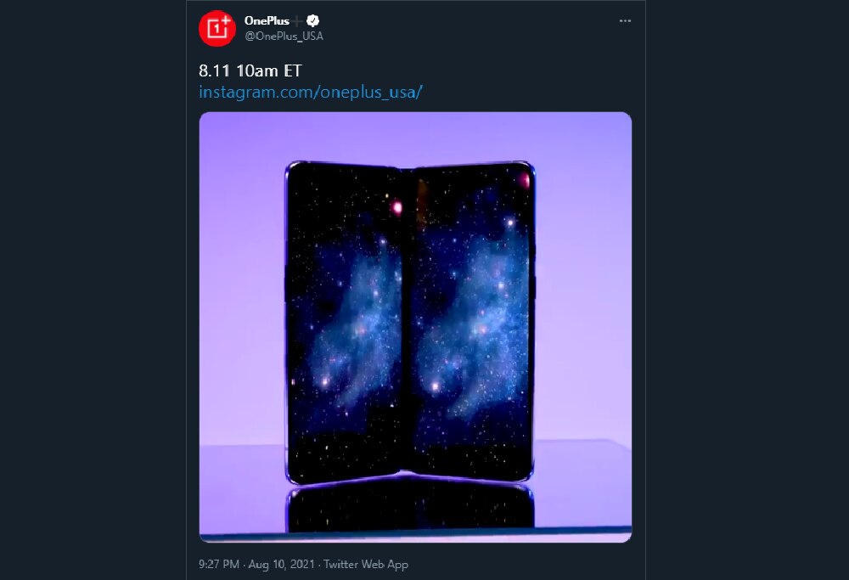The width and height of the screenshot is (849, 580).
Task: Click the Aug 10, 2021 date
Action: click(282, 565)
